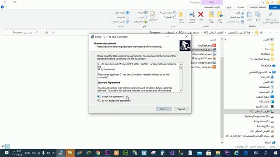
Task: Open the Easy access (اختصار) dropdown
Action: pos(170,17)
